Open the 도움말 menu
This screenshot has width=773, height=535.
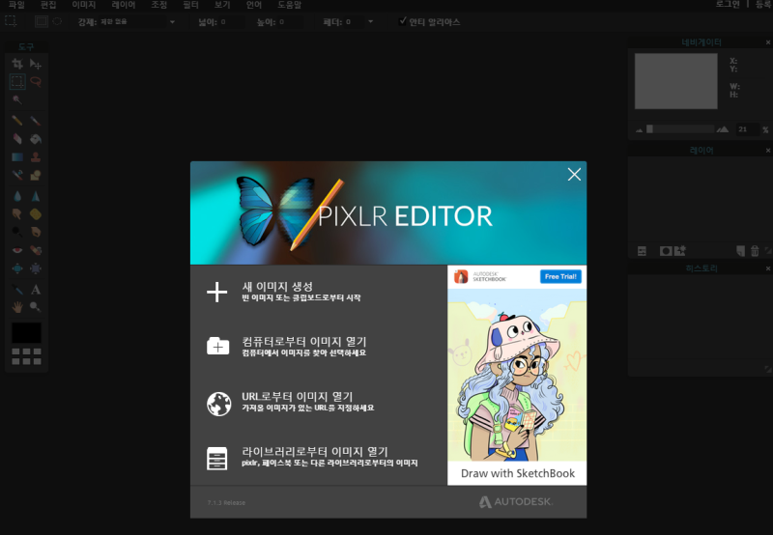[x=289, y=5]
